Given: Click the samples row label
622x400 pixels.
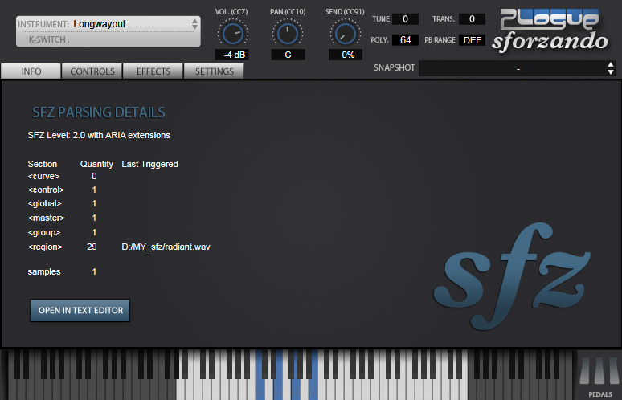Looking at the screenshot, I should pyautogui.click(x=44, y=272).
